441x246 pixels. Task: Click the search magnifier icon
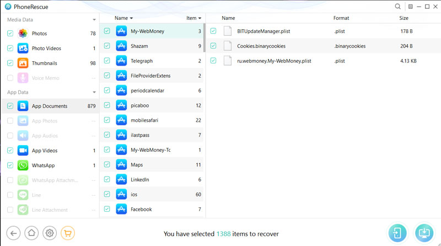(398, 7)
